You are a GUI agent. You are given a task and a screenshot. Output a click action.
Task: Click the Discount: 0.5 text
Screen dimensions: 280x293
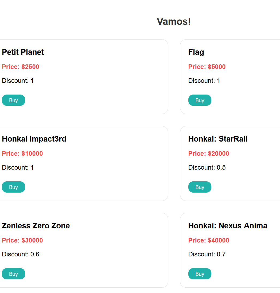(x=207, y=167)
